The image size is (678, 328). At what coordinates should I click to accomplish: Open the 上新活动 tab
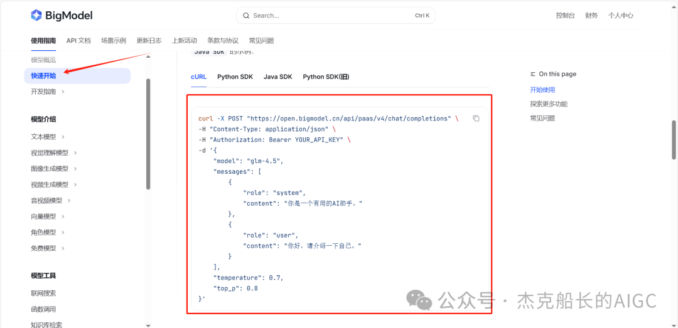point(184,41)
